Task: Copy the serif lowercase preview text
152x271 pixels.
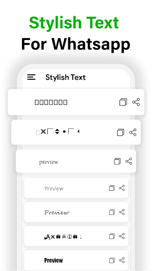Action: 117,161
